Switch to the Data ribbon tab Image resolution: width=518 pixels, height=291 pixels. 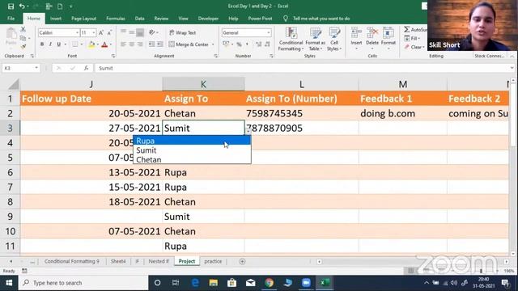(x=139, y=19)
